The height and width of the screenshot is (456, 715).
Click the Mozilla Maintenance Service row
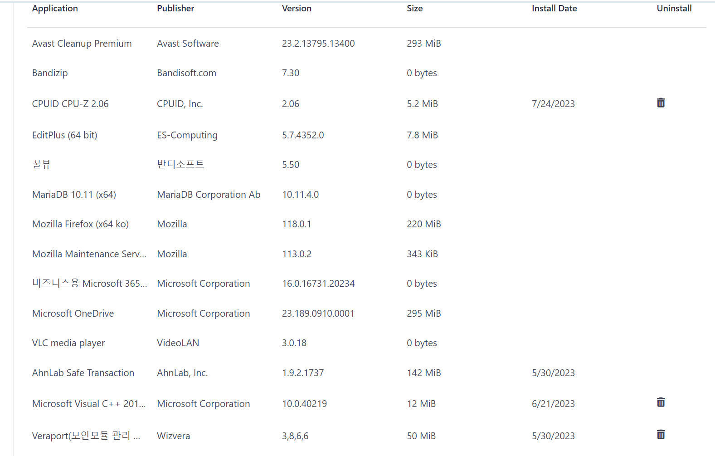click(367, 254)
